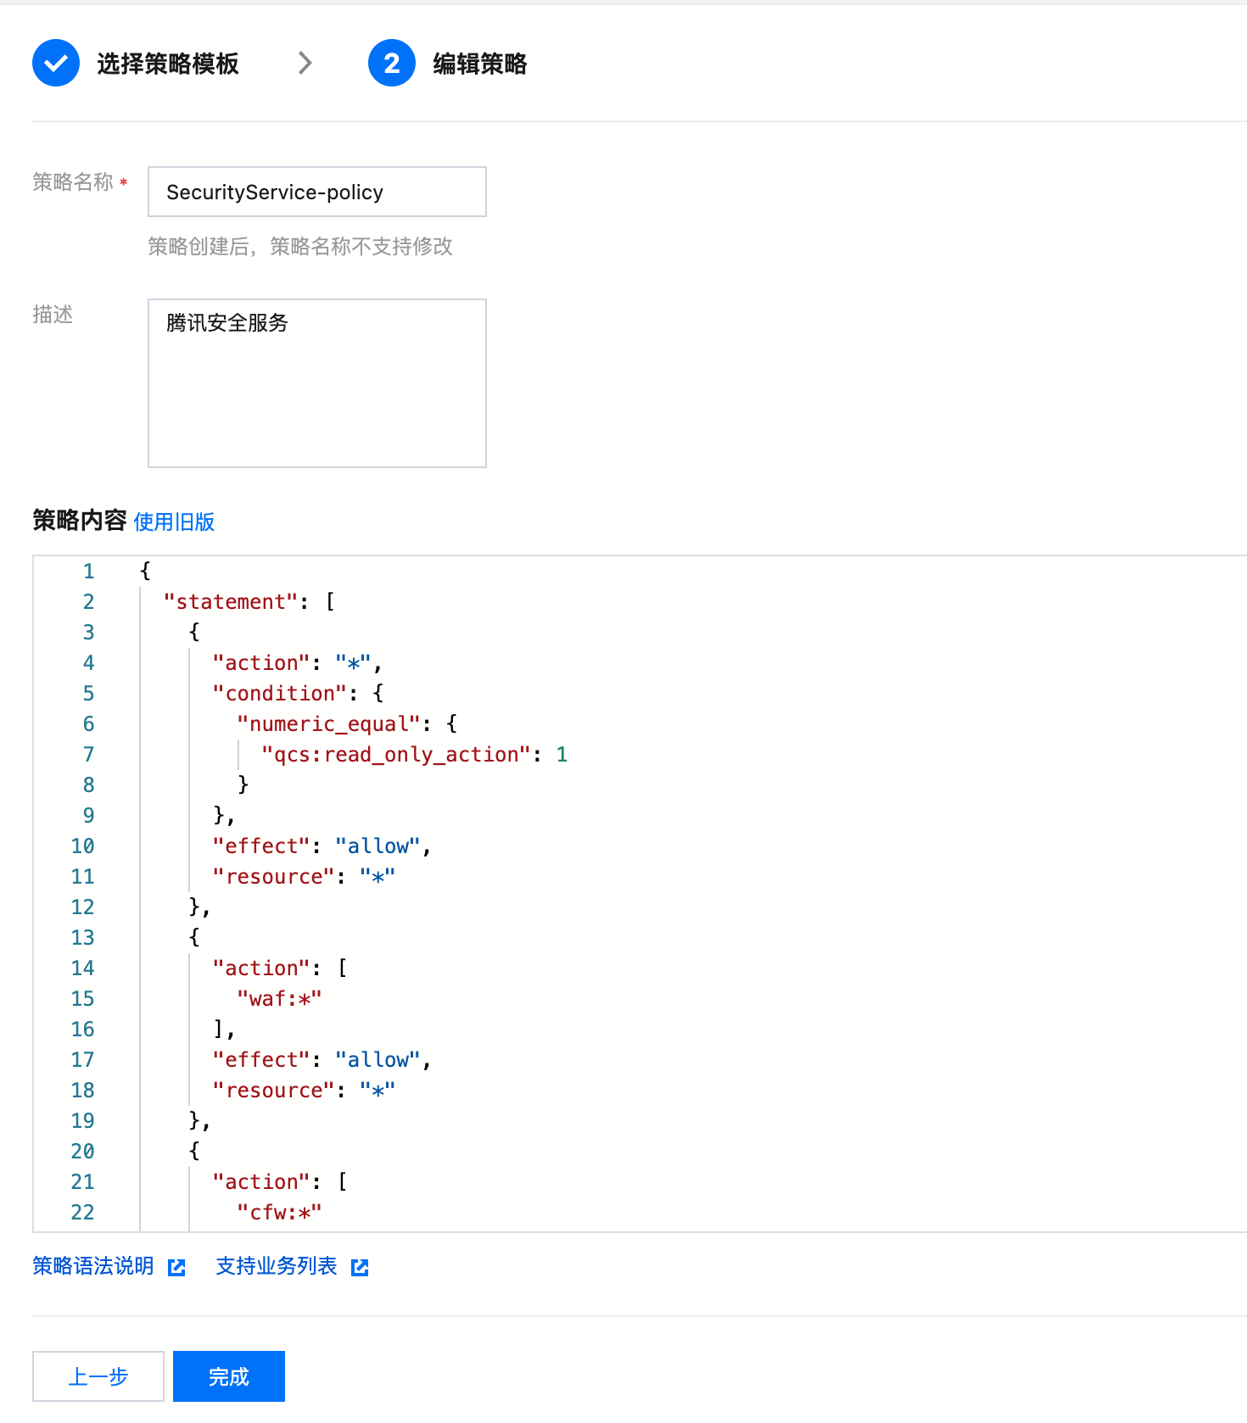Click the 描述 field label
Image resolution: width=1247 pixels, height=1423 pixels.
53,315
